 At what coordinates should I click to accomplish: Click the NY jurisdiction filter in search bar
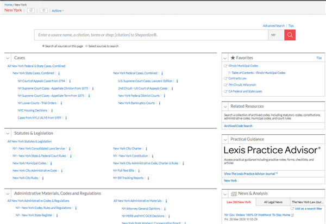click(x=276, y=35)
